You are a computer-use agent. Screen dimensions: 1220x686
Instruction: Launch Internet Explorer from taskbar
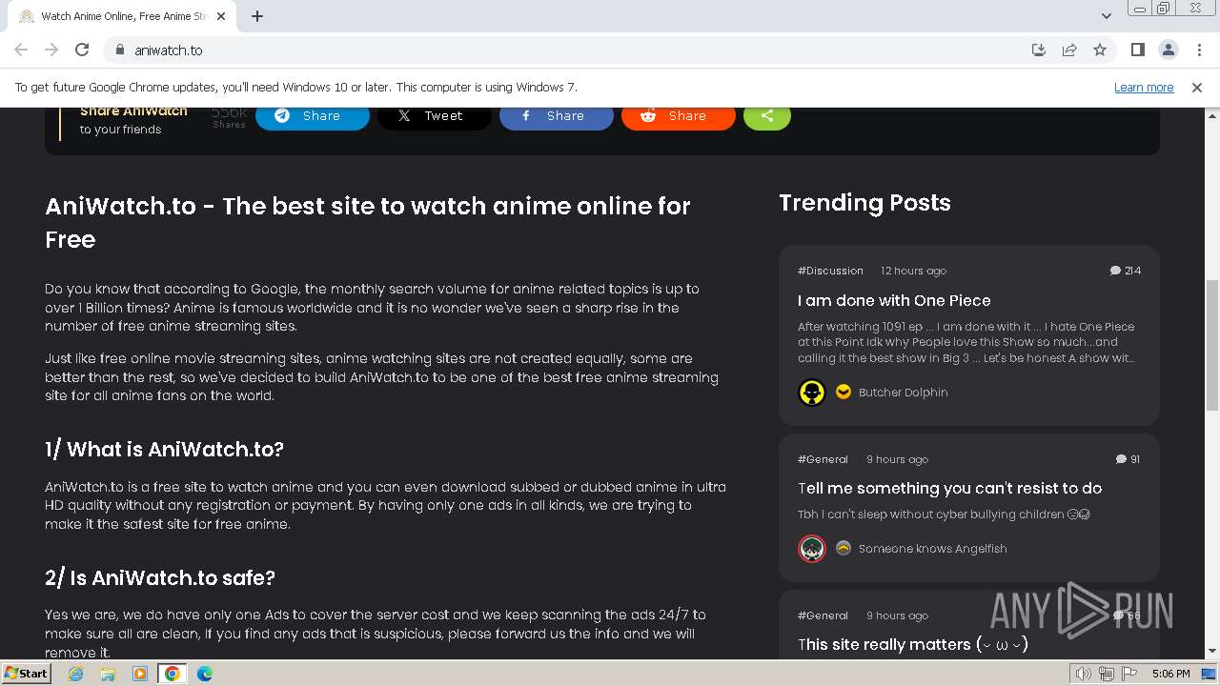click(75, 674)
